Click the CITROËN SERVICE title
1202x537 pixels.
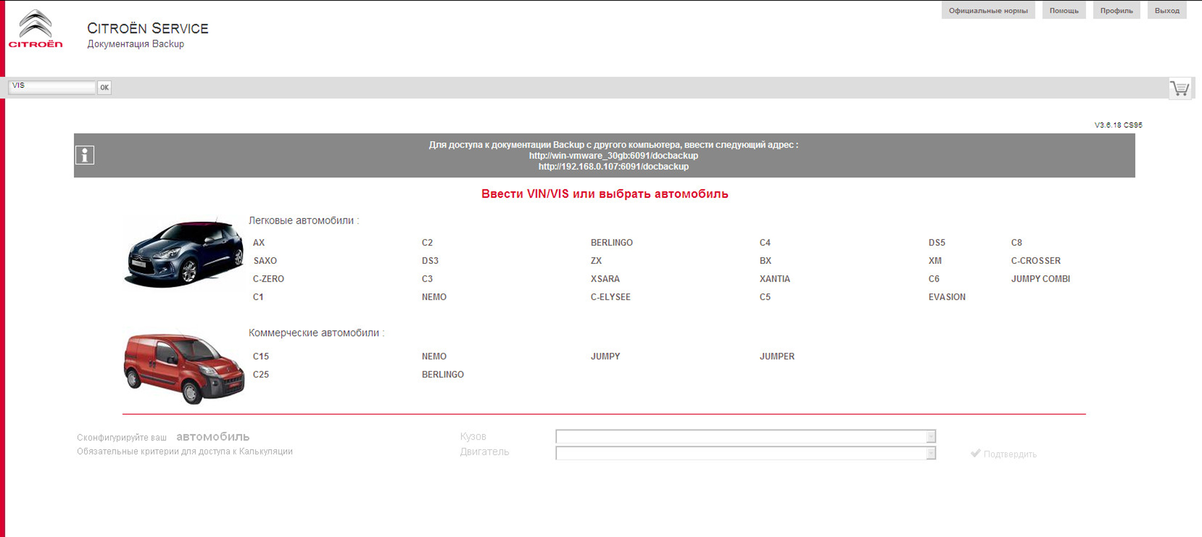[148, 28]
